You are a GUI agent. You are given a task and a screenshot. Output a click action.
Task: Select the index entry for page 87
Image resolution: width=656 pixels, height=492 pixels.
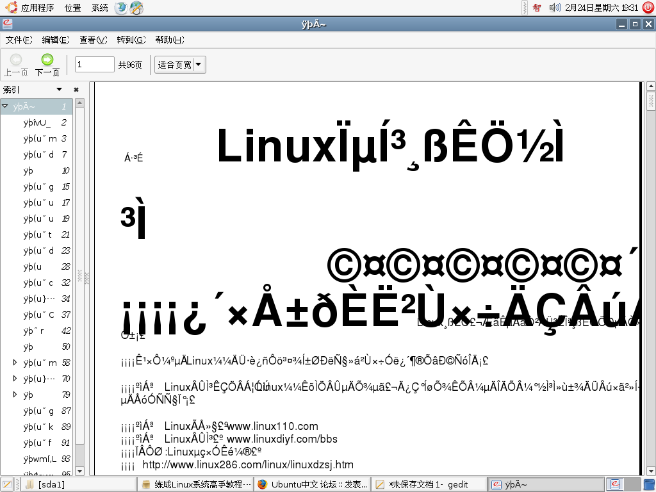[37, 411]
